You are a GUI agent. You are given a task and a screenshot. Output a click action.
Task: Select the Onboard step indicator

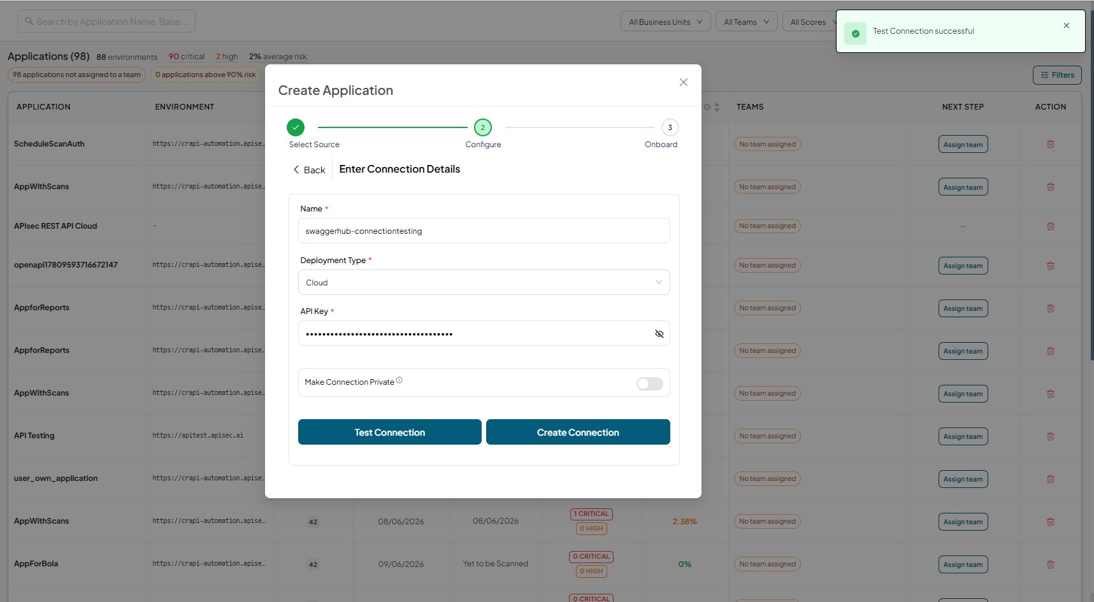point(670,127)
